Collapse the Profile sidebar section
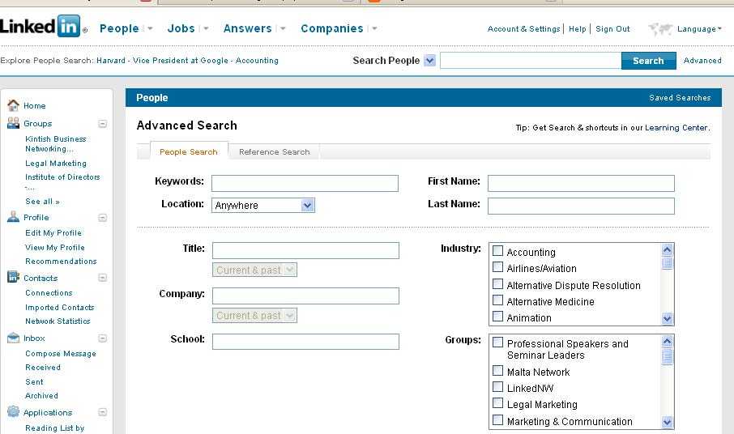Screen dimensions: 734x434 (x=103, y=218)
